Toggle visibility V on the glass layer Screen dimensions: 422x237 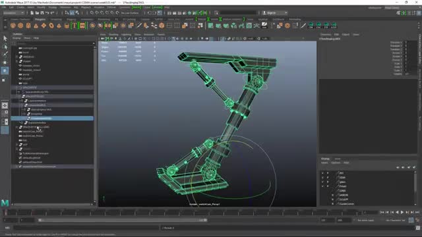(x=322, y=182)
